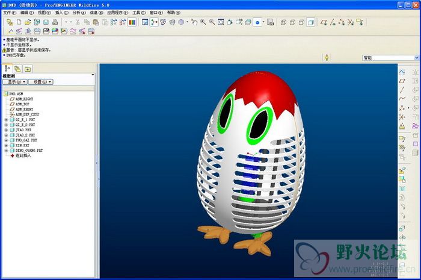The height and width of the screenshot is (280, 421).
Task: Open the 工具 menu
Action: click(x=139, y=13)
